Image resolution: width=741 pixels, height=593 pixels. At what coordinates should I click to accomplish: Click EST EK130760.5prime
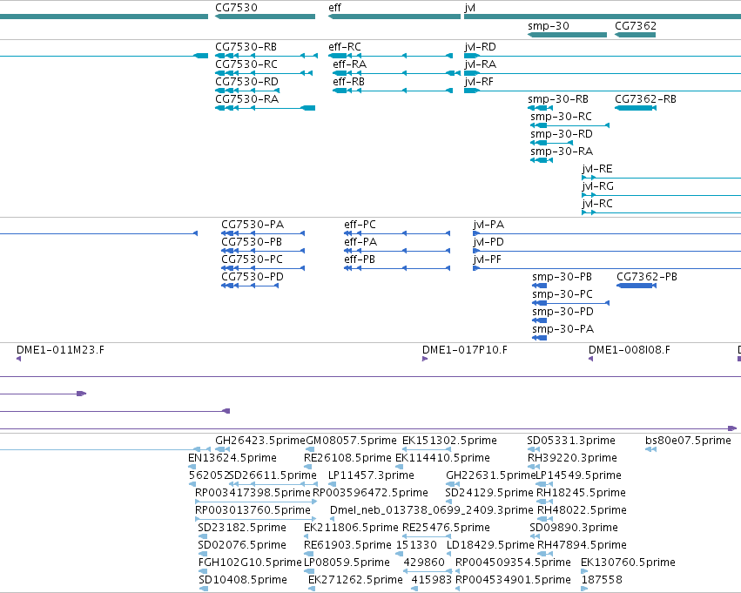coord(584,571)
